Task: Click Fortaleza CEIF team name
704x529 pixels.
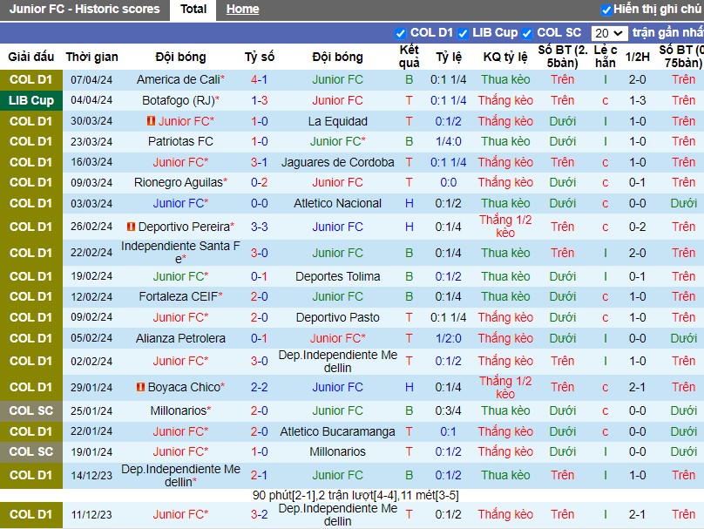Action: (179, 296)
